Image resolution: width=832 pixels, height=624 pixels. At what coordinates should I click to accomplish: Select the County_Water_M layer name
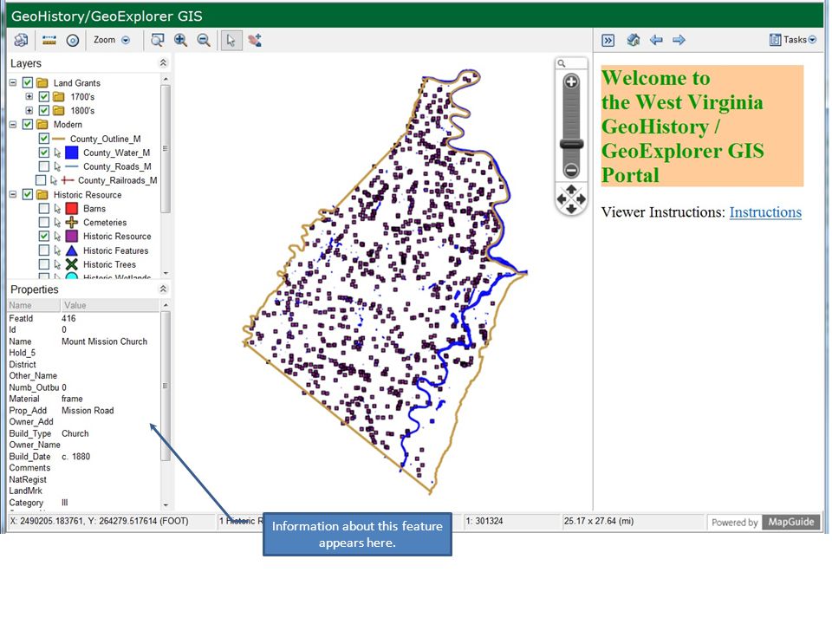pos(117,153)
